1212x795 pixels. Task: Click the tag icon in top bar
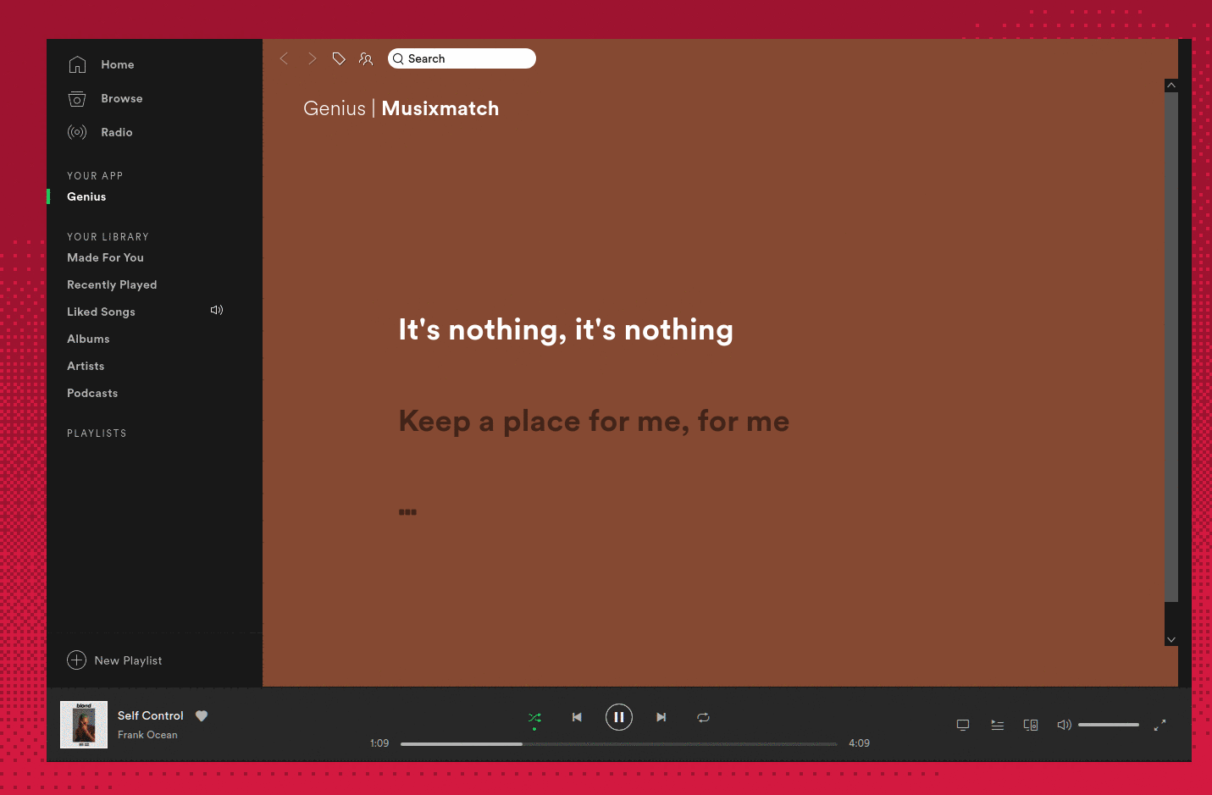[x=339, y=58]
